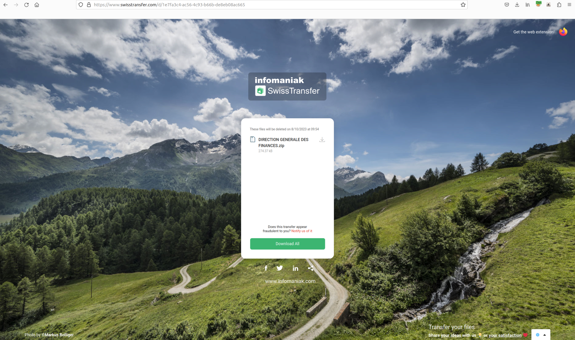Viewport: 575px width, 340px height.
Task: Click the browser home button
Action: (x=37, y=4)
